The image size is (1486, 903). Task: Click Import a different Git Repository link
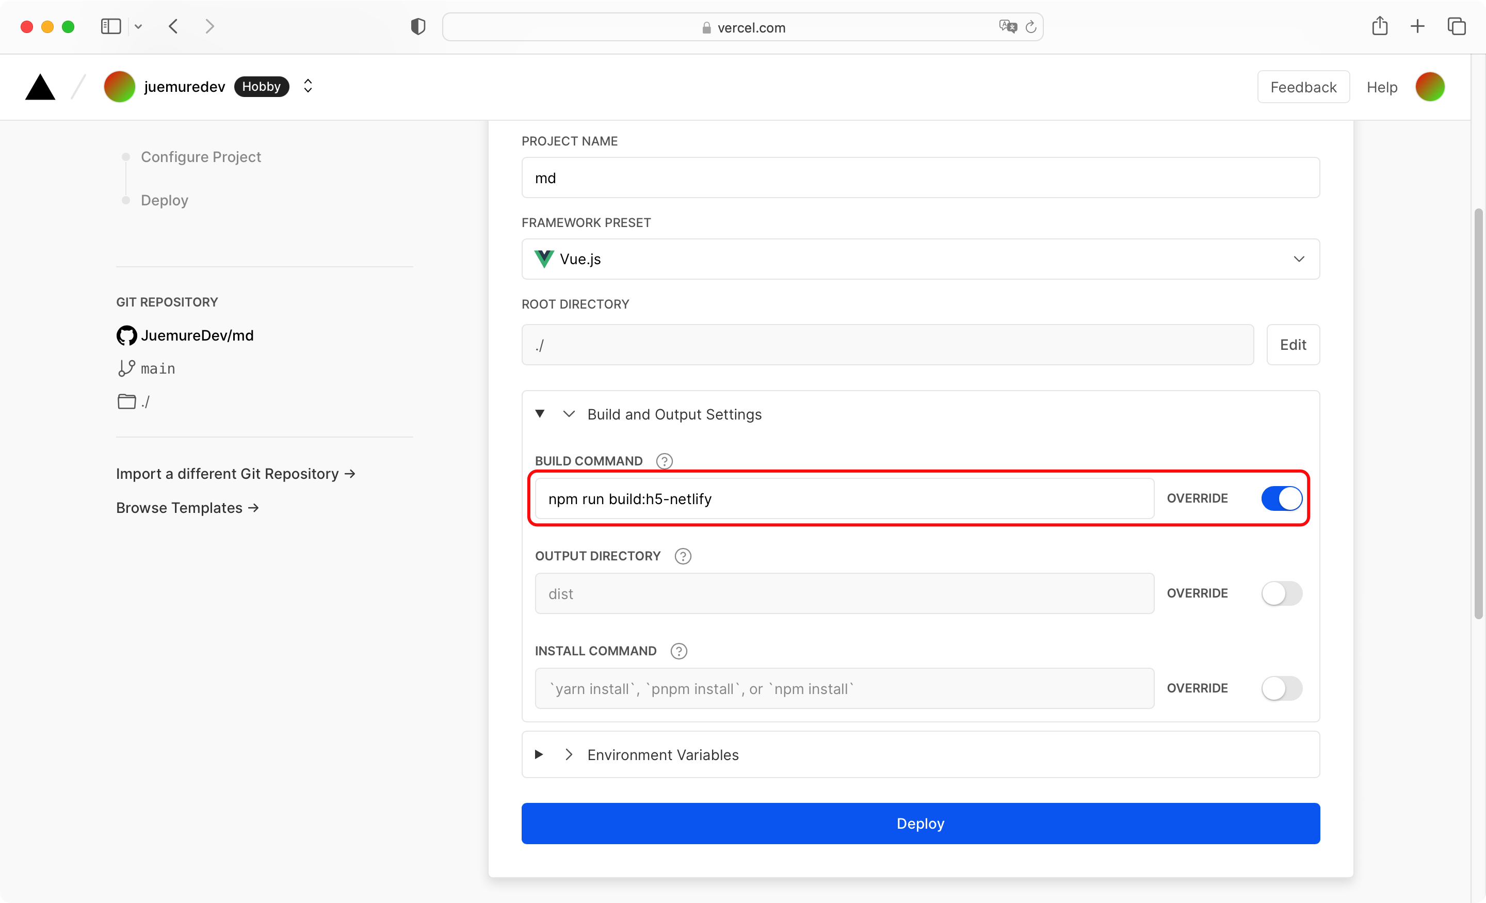click(x=235, y=474)
